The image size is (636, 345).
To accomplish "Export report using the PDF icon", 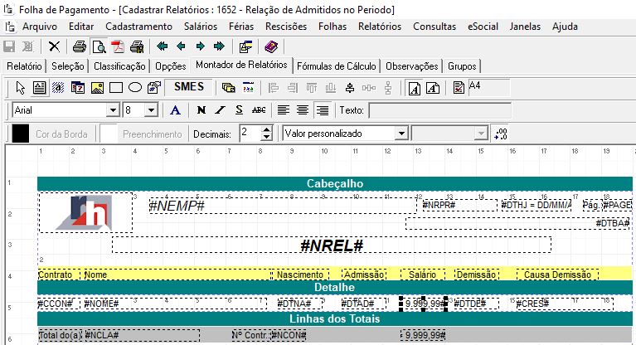I will (117, 46).
